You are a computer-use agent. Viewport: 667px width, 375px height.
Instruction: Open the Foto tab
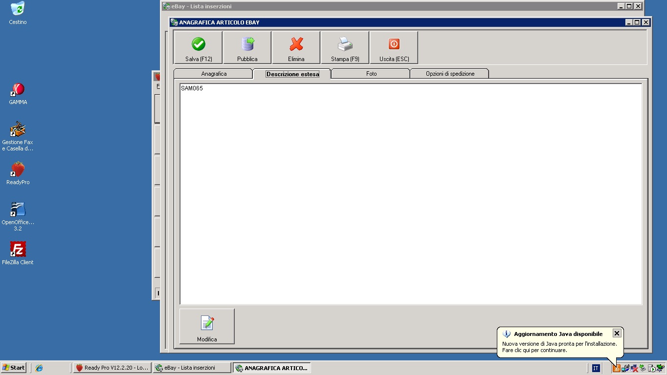(371, 74)
